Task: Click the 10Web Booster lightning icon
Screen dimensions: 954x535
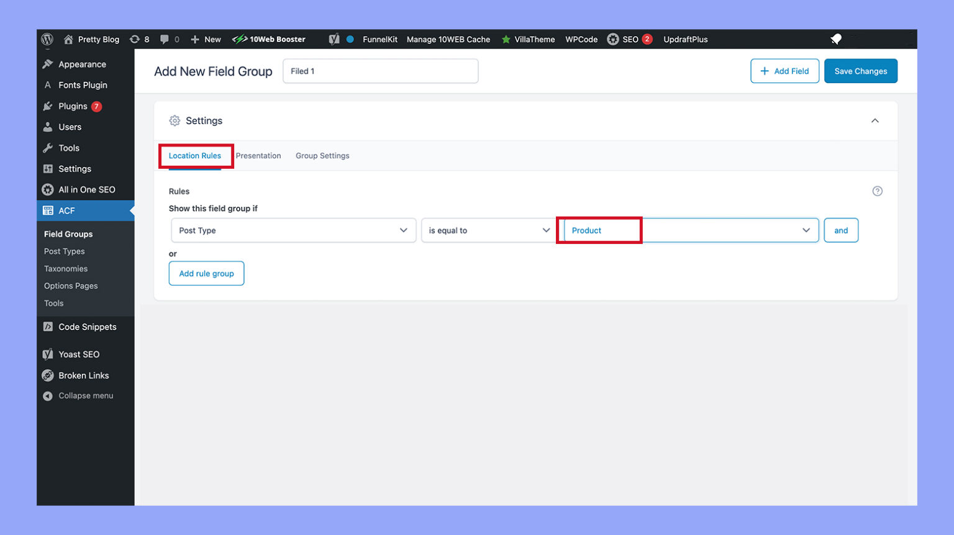Action: [x=239, y=38]
